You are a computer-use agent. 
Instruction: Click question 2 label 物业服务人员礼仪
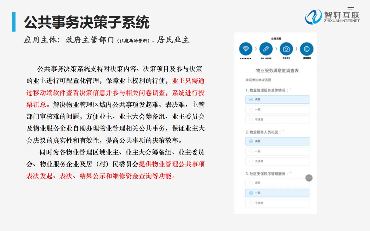click(x=265, y=132)
